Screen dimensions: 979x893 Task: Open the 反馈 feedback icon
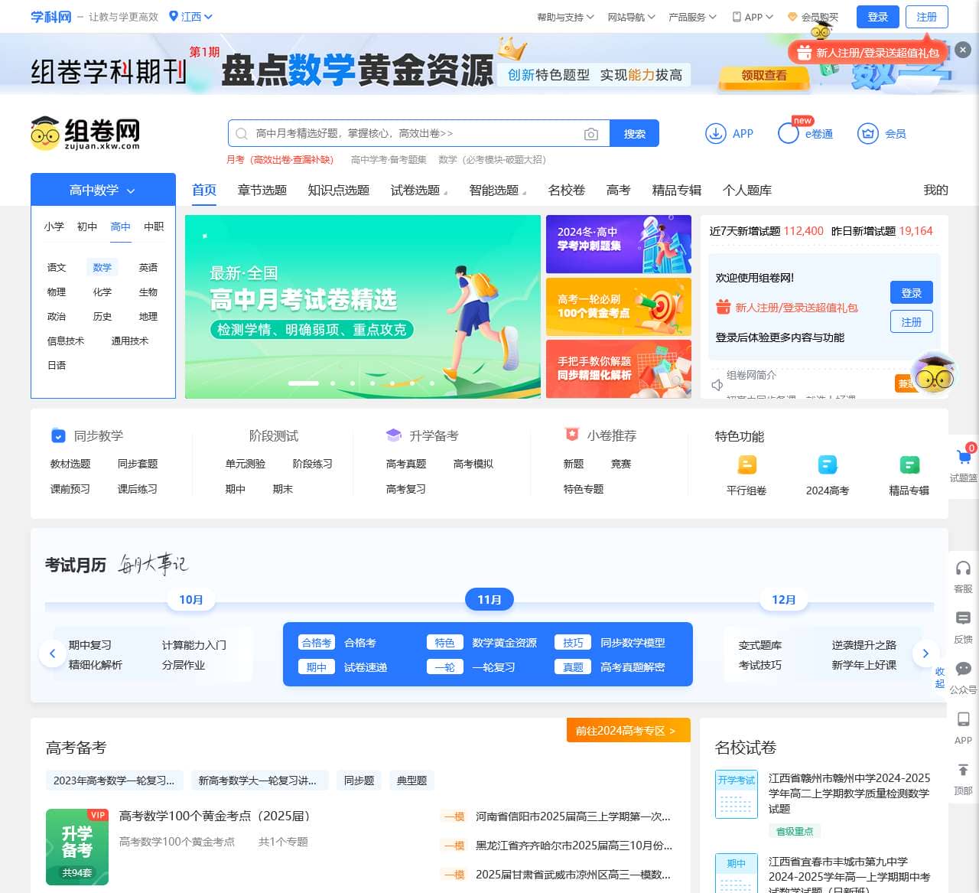click(x=964, y=618)
